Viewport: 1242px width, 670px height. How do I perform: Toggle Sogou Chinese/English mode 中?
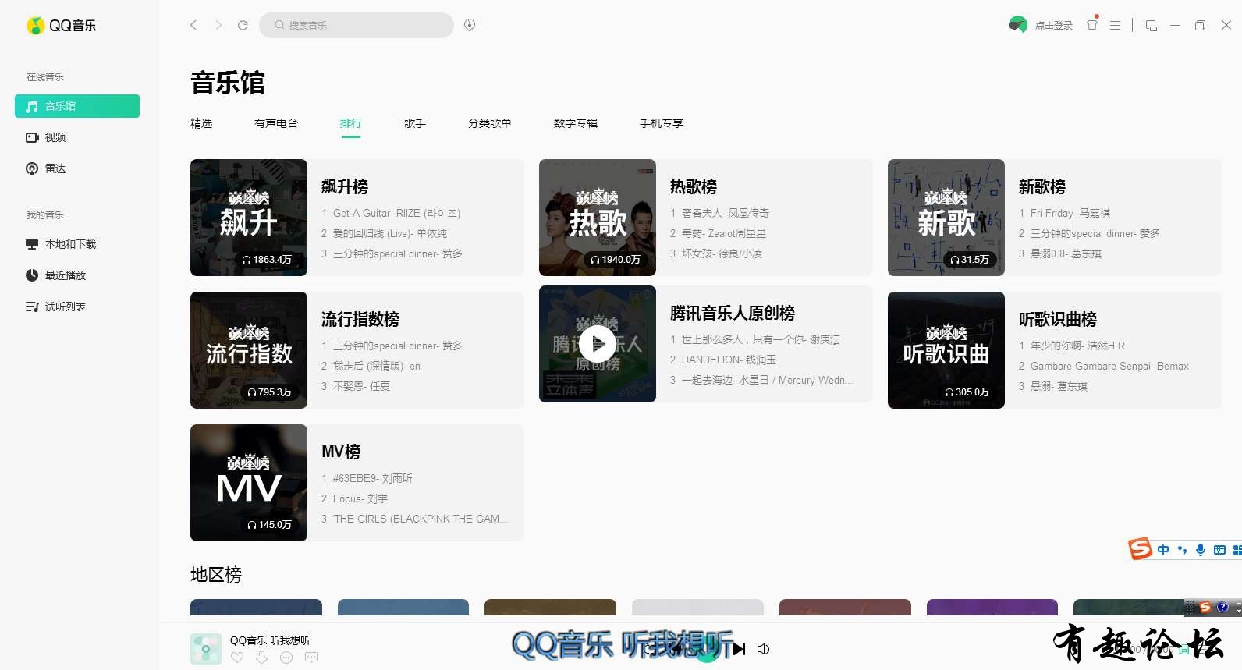1163,550
